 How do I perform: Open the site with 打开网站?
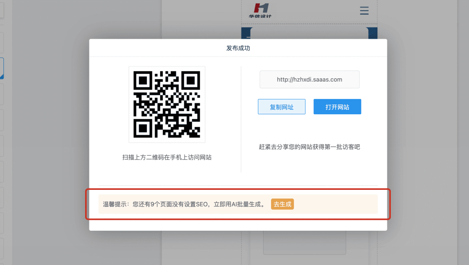(x=337, y=107)
